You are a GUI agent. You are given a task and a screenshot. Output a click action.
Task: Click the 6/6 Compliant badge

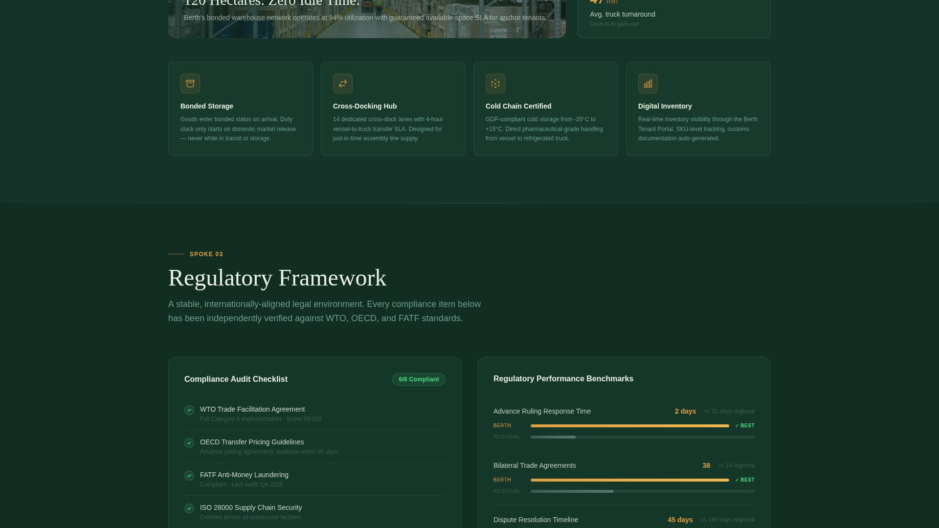point(419,379)
